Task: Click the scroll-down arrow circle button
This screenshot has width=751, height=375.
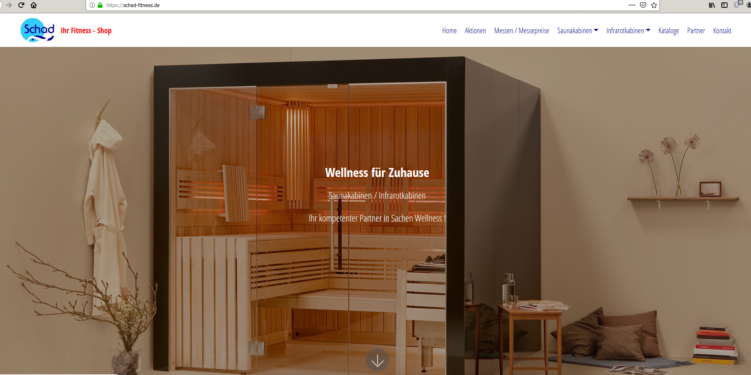Action: coord(377,360)
